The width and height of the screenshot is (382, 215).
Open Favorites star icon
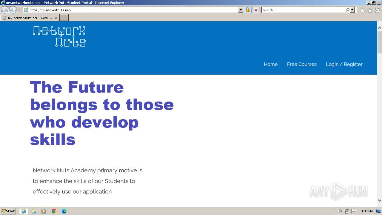tap(370, 10)
